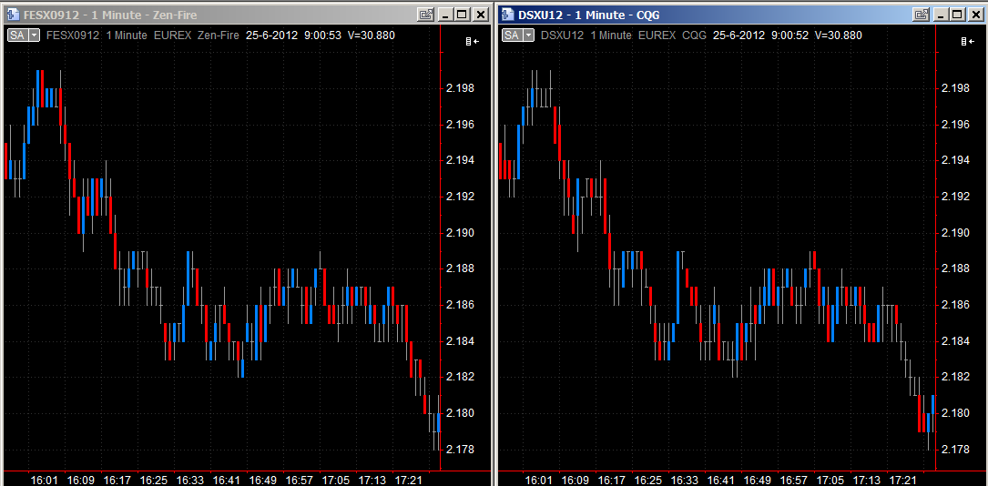The height and width of the screenshot is (486, 988).
Task: Click the EUREX exchange label in DSXU12 header
Action: click(x=657, y=35)
